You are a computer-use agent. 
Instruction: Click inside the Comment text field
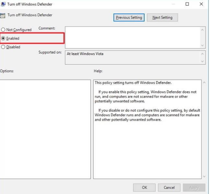pos(133,37)
